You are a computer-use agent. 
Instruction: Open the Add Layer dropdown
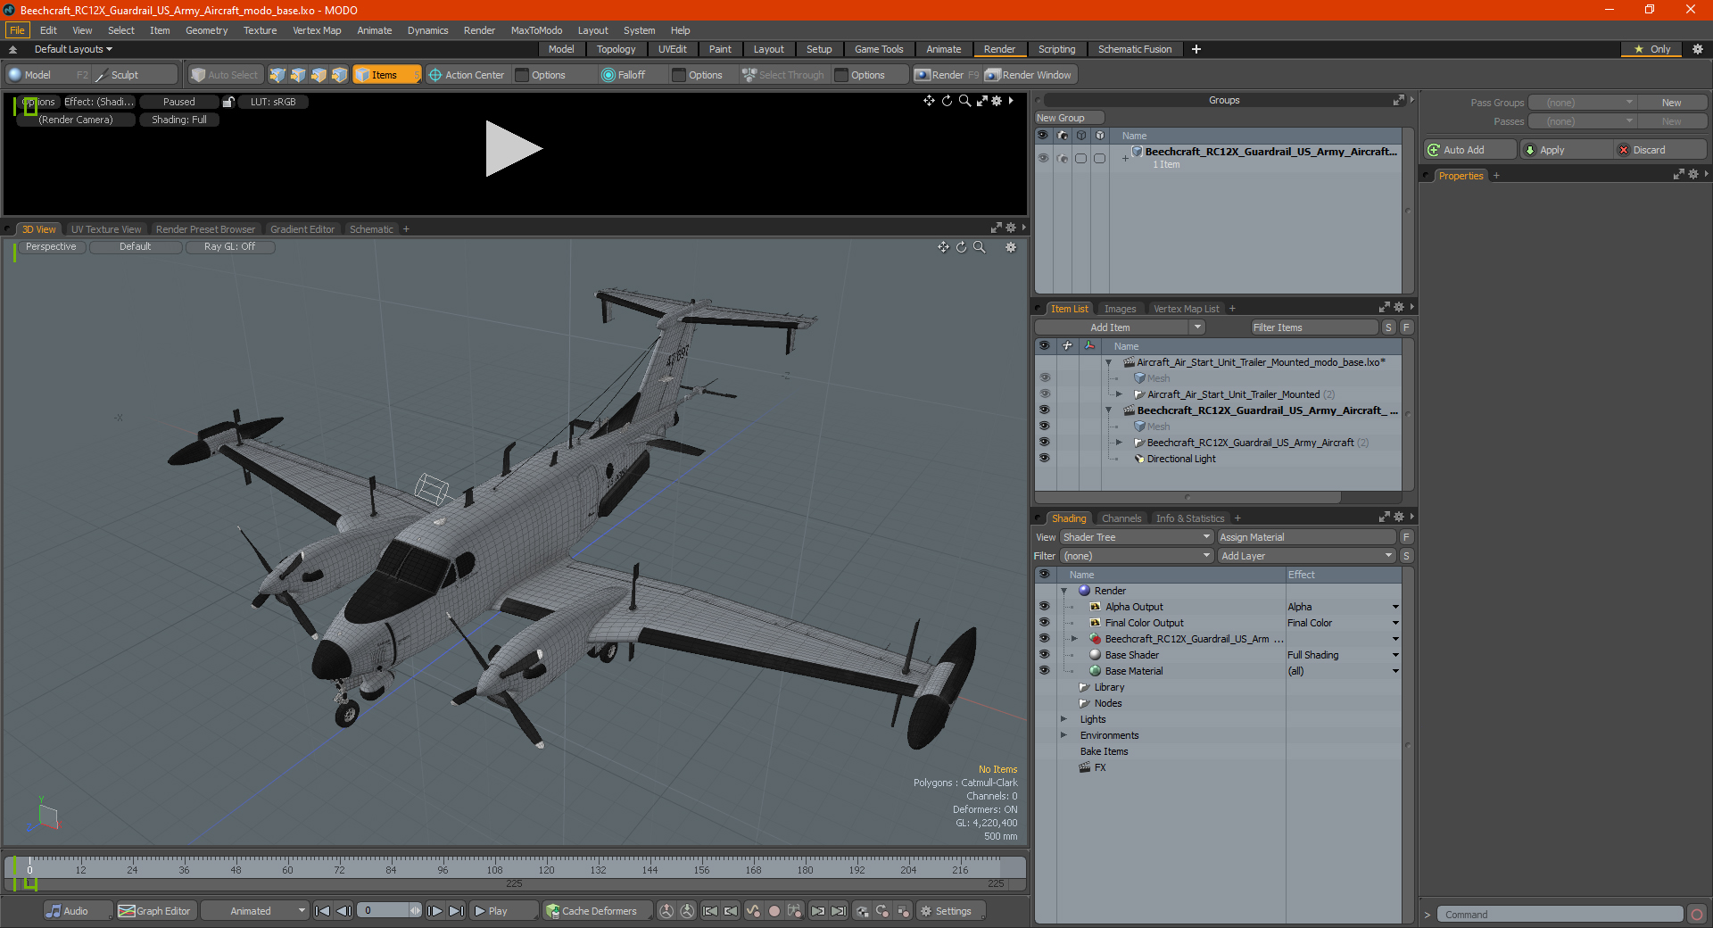click(1307, 556)
